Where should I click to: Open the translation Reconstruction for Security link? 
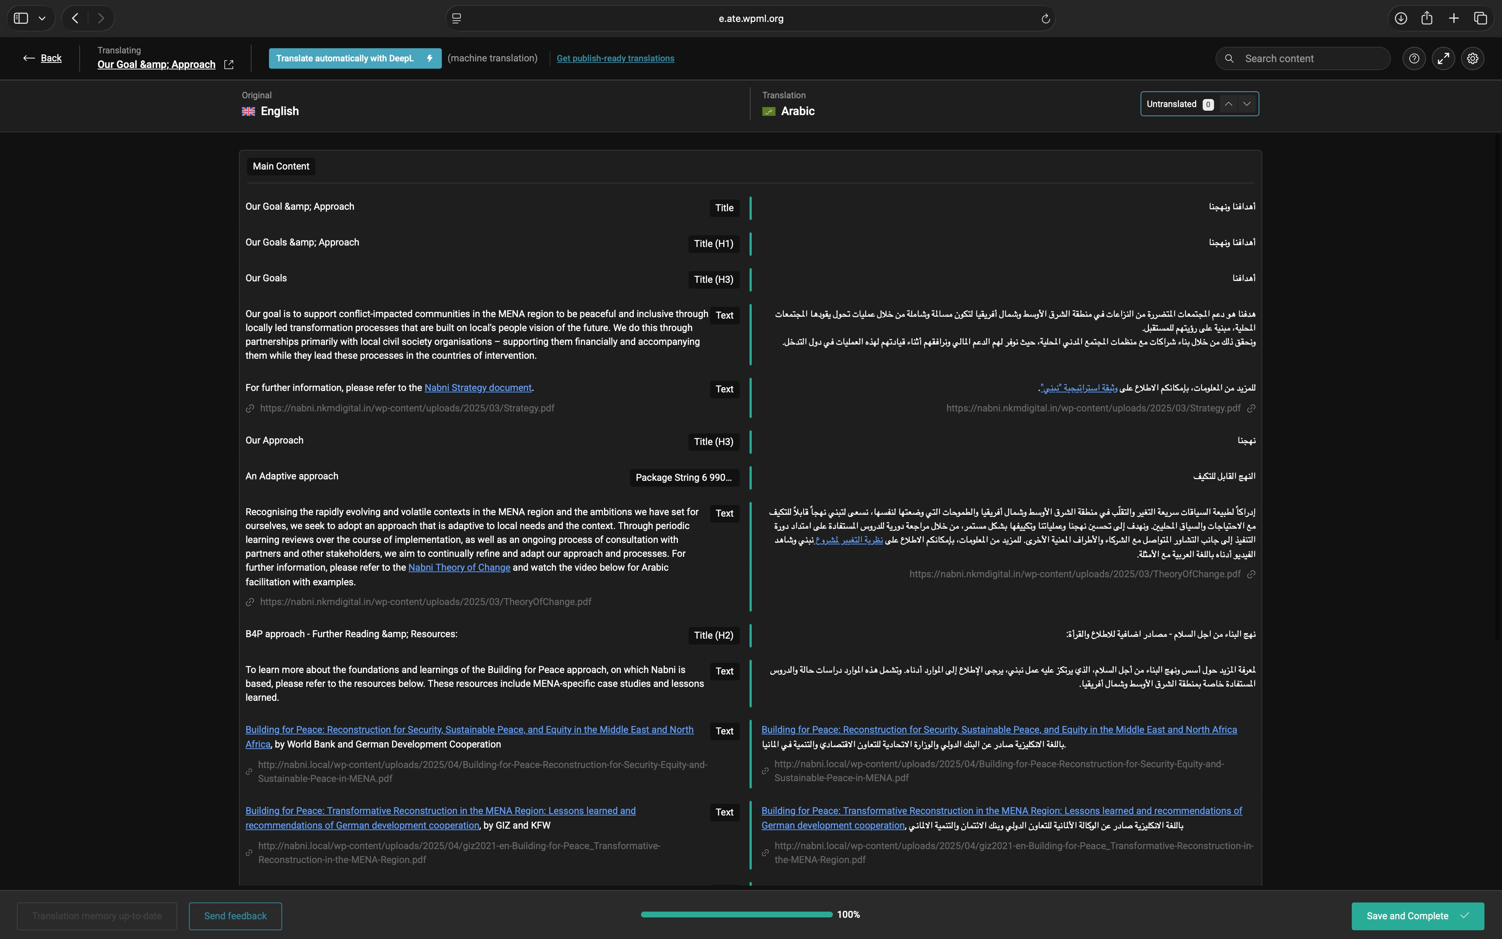999,730
